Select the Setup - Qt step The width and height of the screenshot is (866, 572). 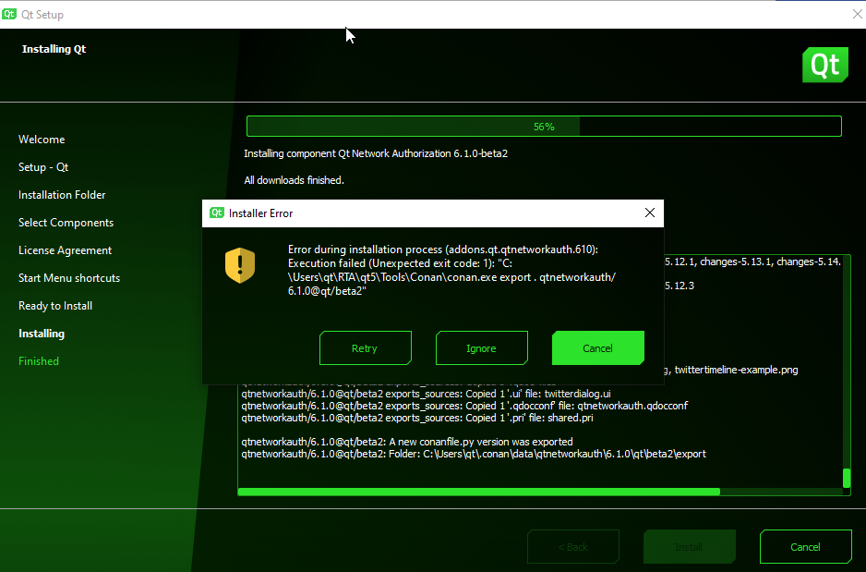click(43, 167)
